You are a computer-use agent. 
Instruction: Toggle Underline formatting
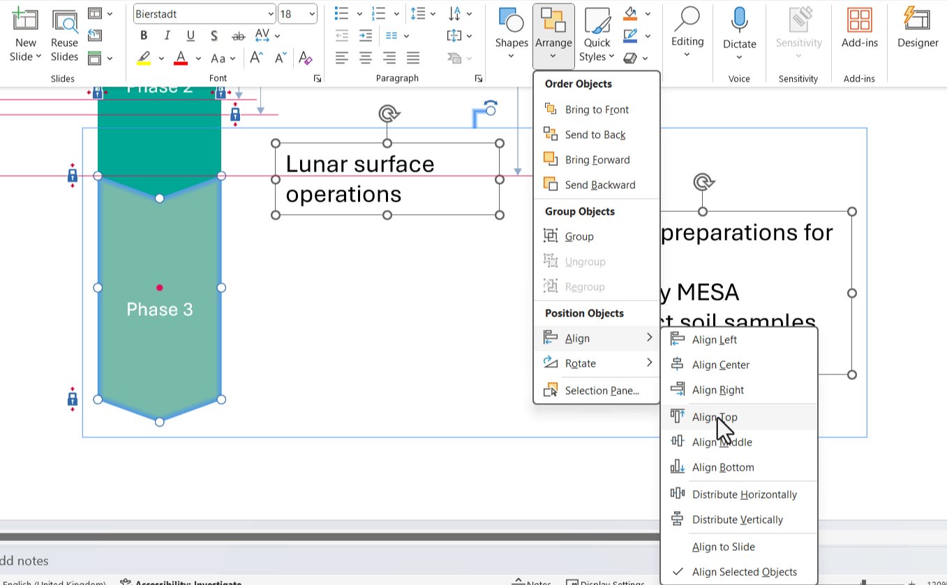tap(191, 36)
